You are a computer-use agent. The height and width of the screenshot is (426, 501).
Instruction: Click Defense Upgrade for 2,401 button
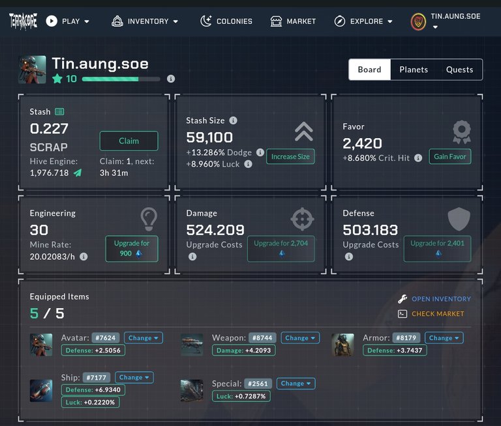coord(437,249)
